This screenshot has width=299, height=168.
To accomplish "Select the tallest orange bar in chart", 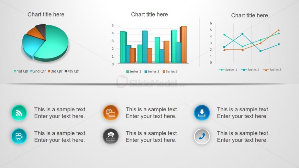I will pyautogui.click(x=184, y=45).
